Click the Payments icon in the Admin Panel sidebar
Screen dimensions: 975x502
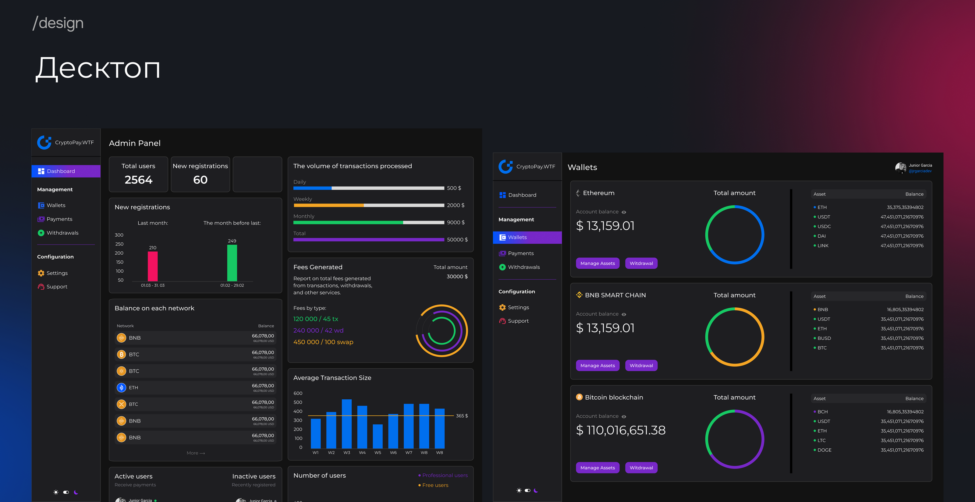41,219
